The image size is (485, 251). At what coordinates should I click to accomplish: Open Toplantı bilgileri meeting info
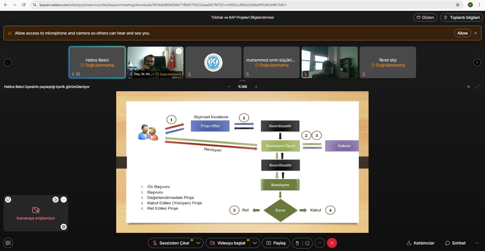point(462,17)
